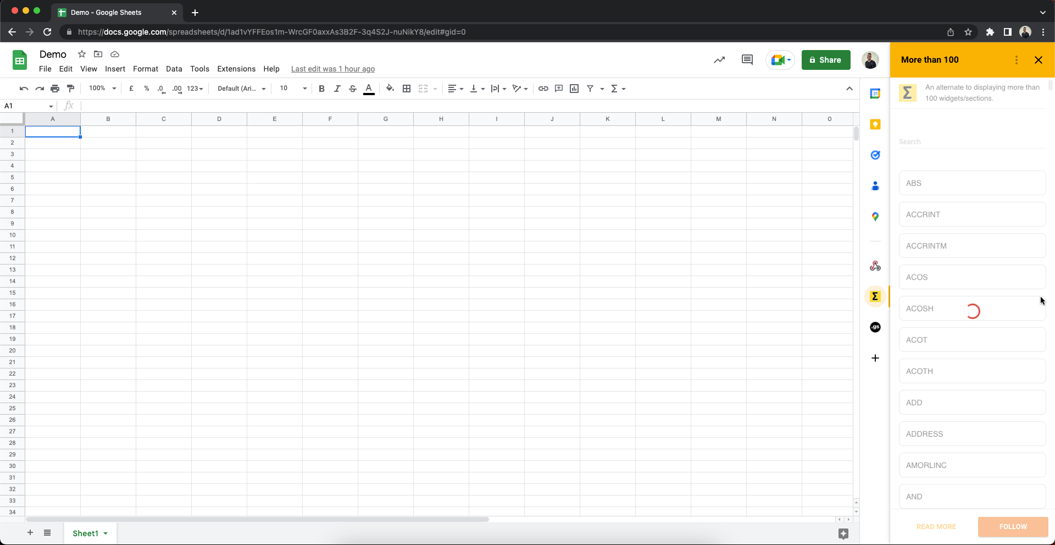1055x545 pixels.
Task: Toggle strikethrough formatting
Action: coord(353,89)
